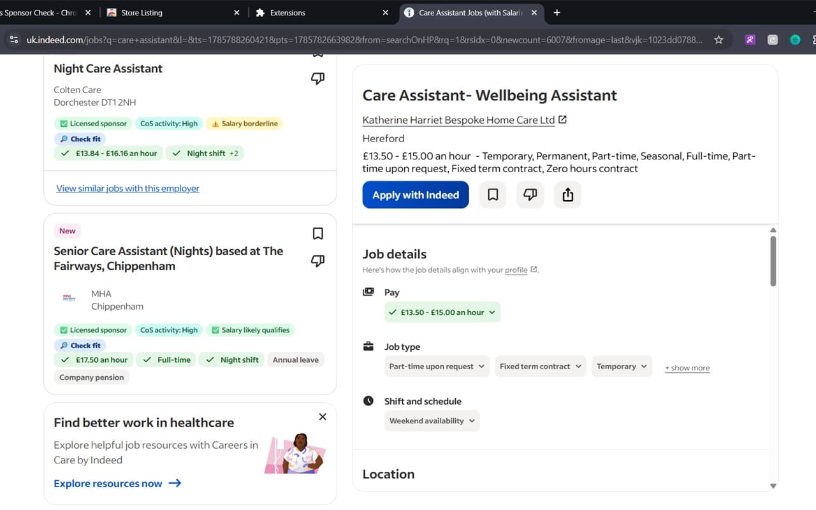This screenshot has height=510, width=816.
Task: Open the Night Care Assistant job title
Action: [x=108, y=68]
